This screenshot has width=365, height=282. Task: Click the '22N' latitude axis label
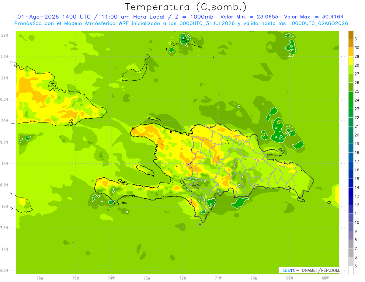(5, 35)
